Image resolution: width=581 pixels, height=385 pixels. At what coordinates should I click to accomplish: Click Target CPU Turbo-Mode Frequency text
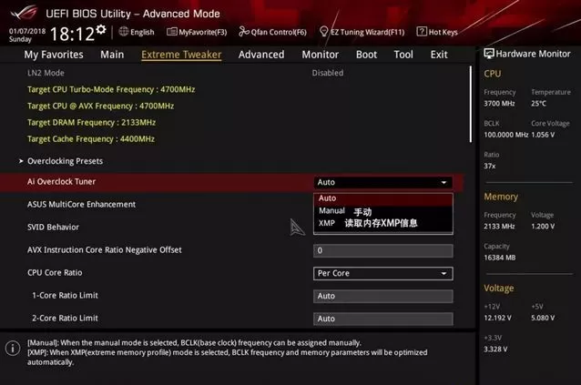click(111, 89)
